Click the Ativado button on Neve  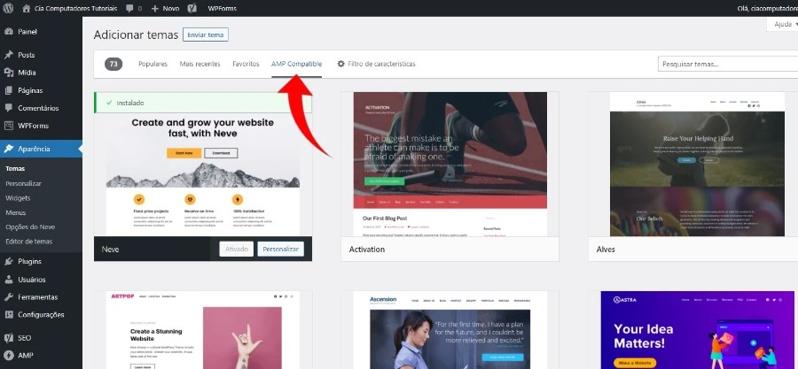pos(236,250)
